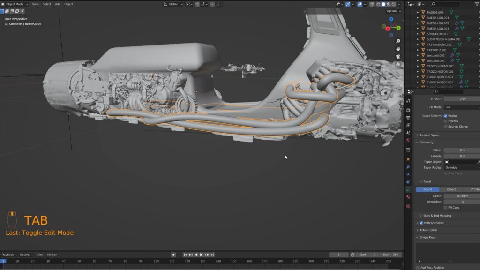Click the outliner filter funnel icon
The width and height of the screenshot is (480, 270).
pyautogui.click(x=477, y=4)
